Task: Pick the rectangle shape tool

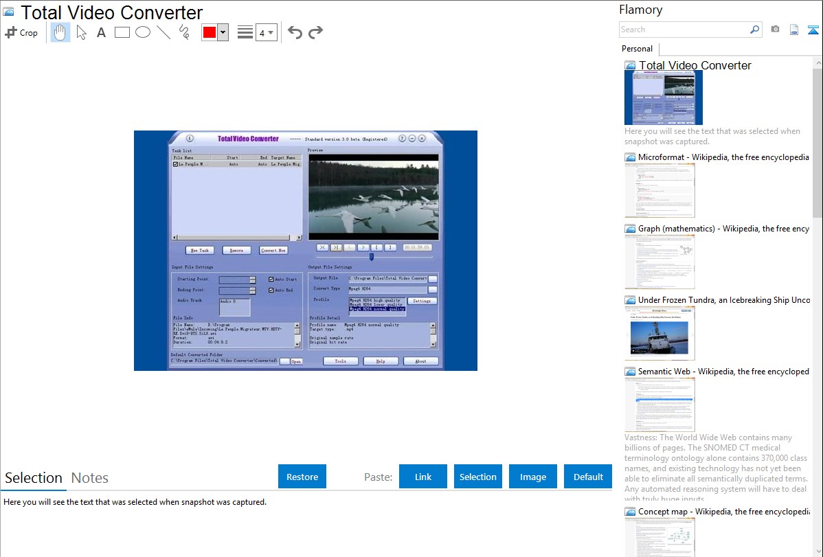Action: [x=122, y=32]
